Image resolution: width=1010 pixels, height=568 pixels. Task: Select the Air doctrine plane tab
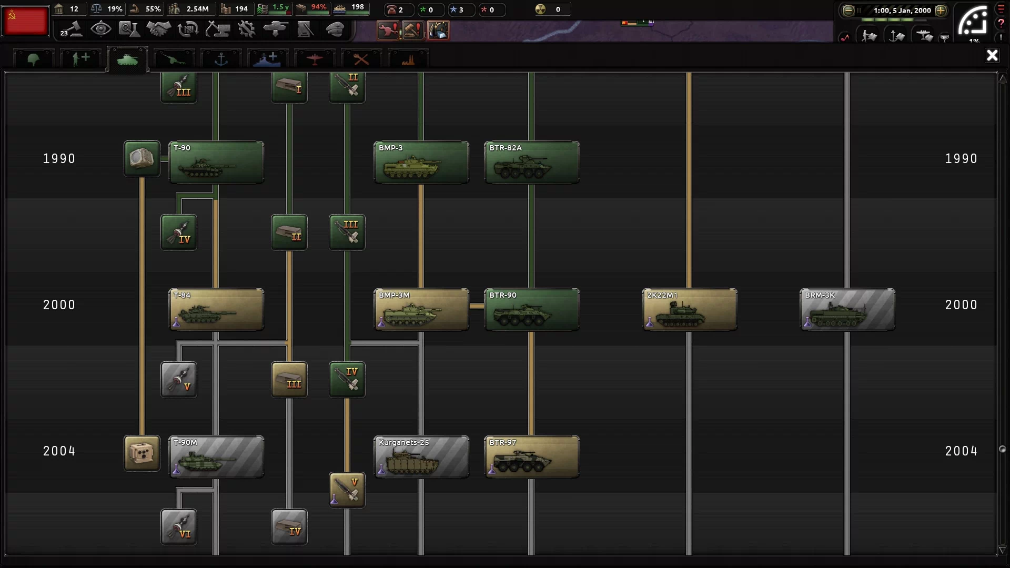[314, 59]
